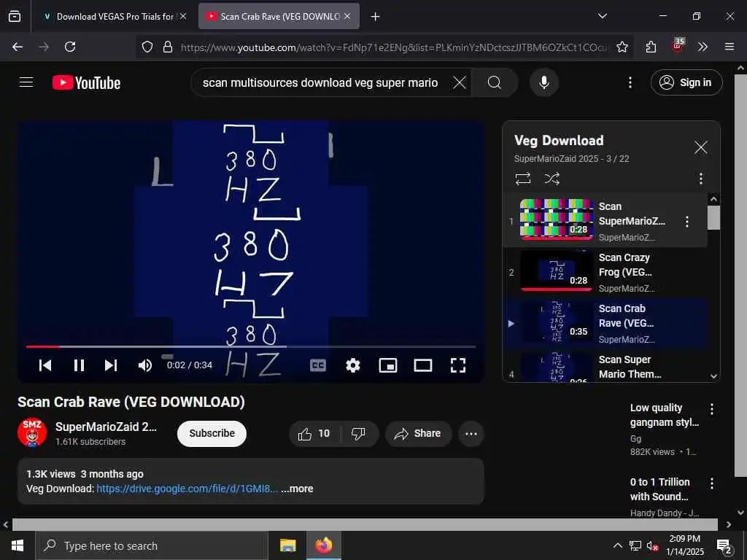Open options for 0 to 1 Trillion video
The height and width of the screenshot is (560, 747).
(x=712, y=484)
